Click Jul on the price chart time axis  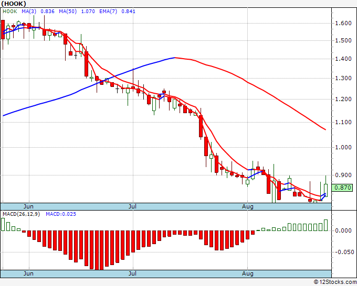tap(132, 206)
